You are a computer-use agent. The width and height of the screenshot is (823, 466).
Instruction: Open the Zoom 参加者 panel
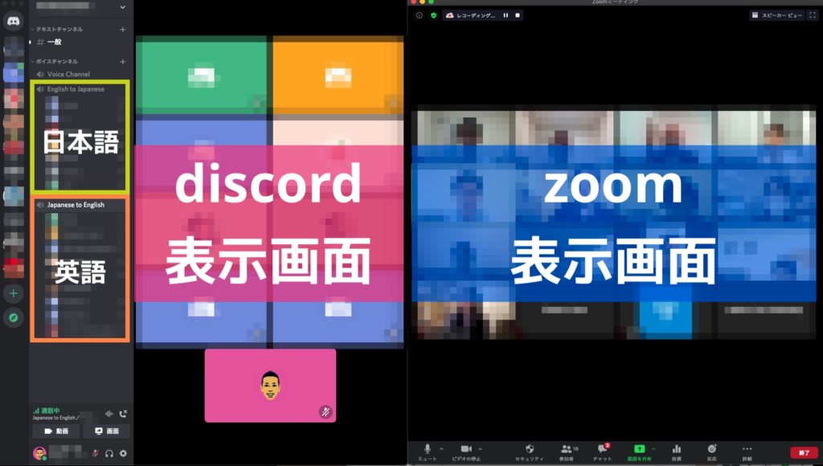567,452
